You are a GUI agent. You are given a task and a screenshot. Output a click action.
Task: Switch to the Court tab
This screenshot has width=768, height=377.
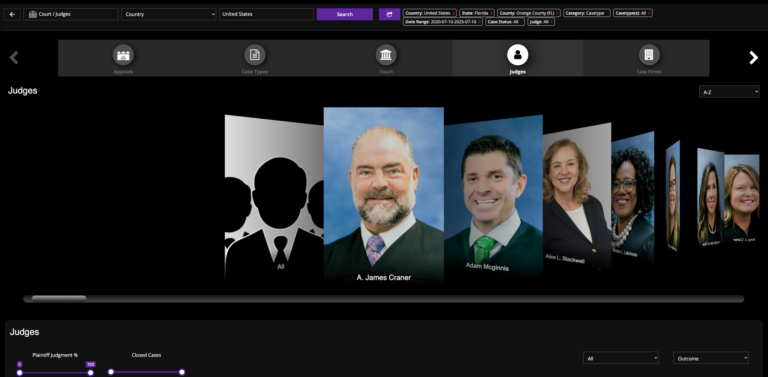coord(386,58)
